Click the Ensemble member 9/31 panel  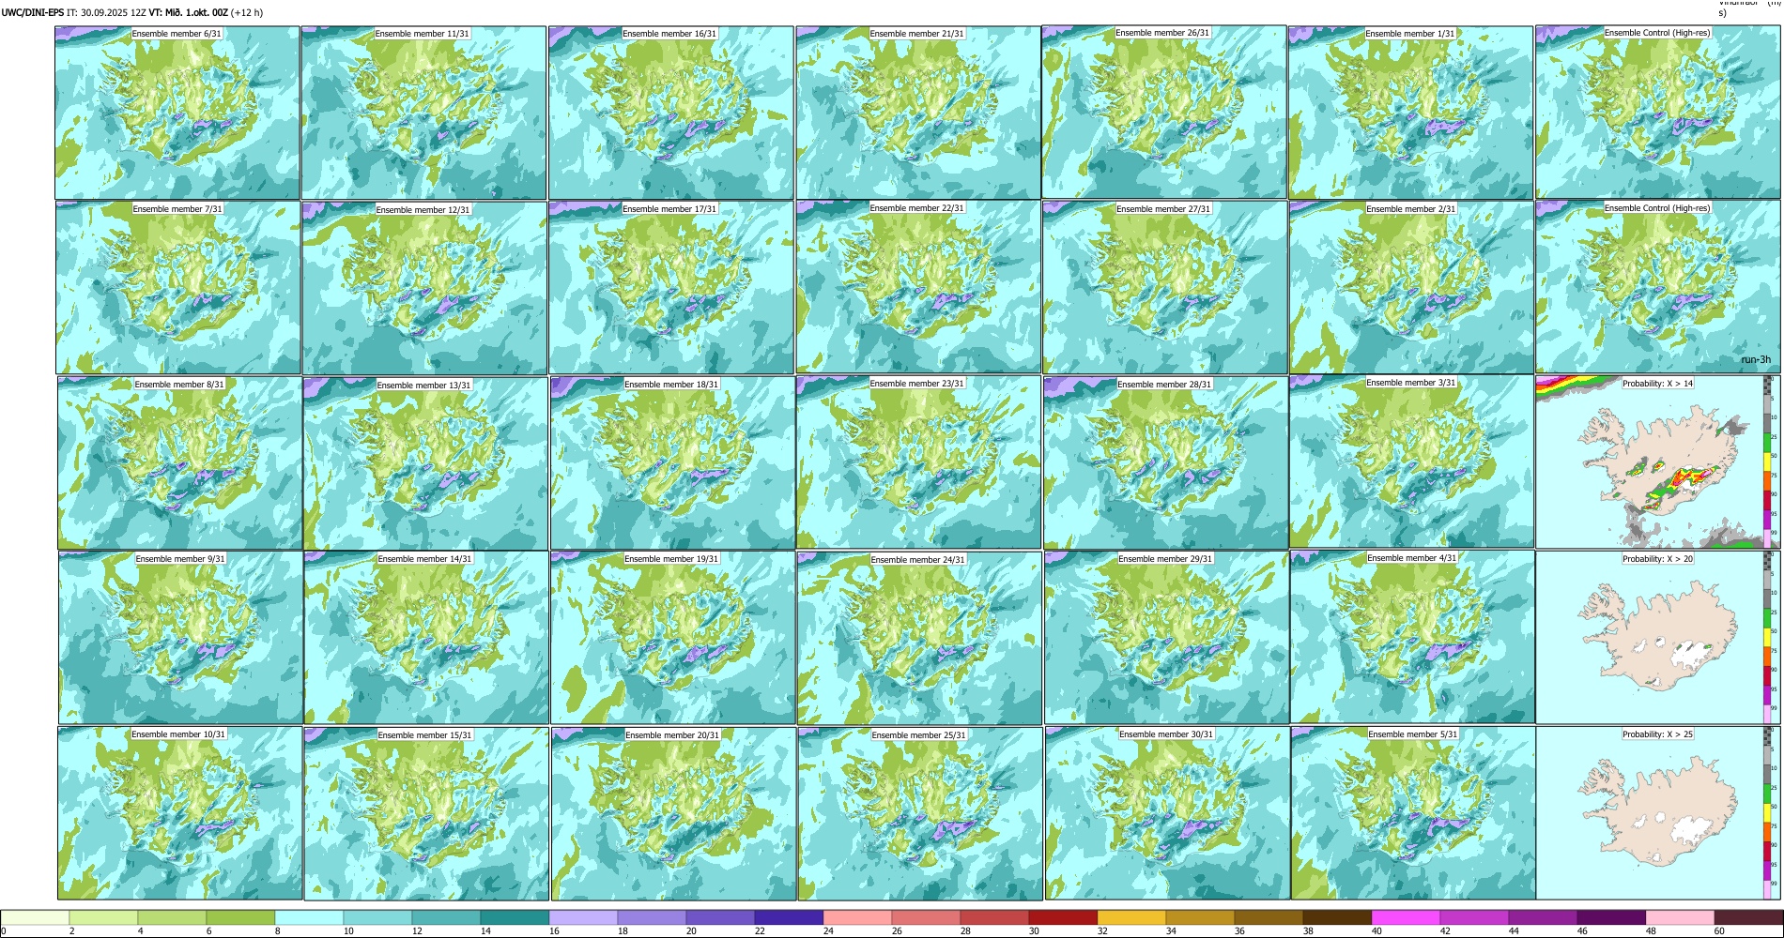click(180, 638)
